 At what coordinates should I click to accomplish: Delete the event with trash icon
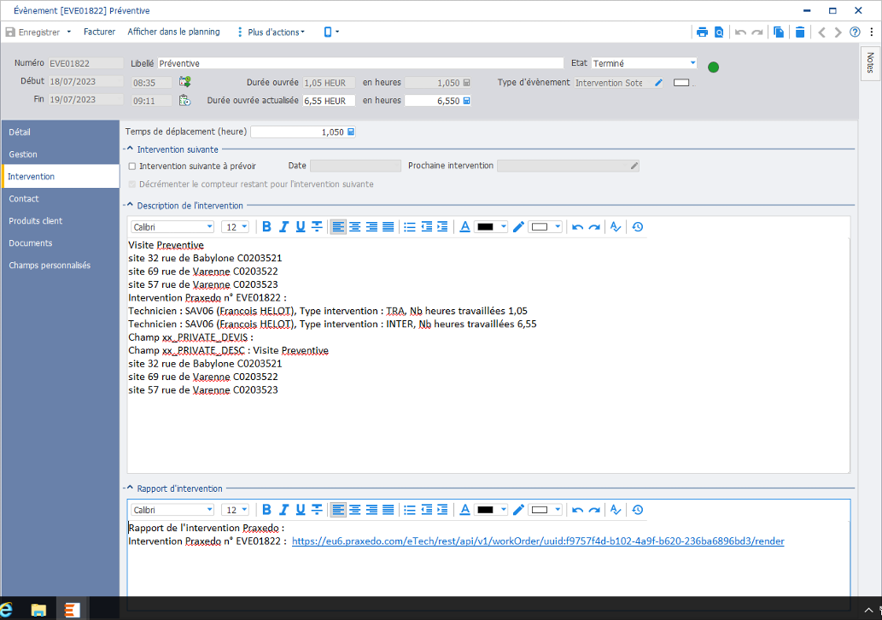coord(800,32)
